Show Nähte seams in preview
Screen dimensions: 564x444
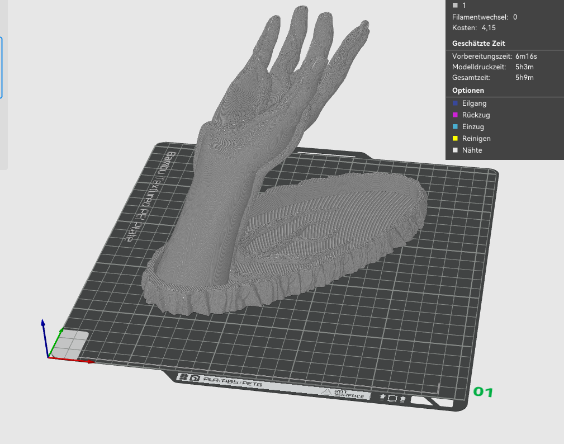click(x=467, y=150)
